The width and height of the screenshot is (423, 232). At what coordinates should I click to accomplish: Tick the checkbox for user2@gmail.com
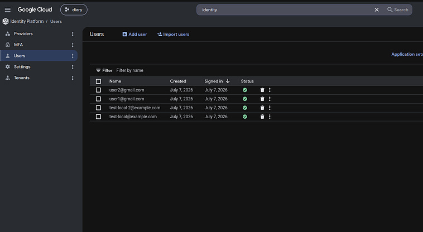[x=98, y=90]
